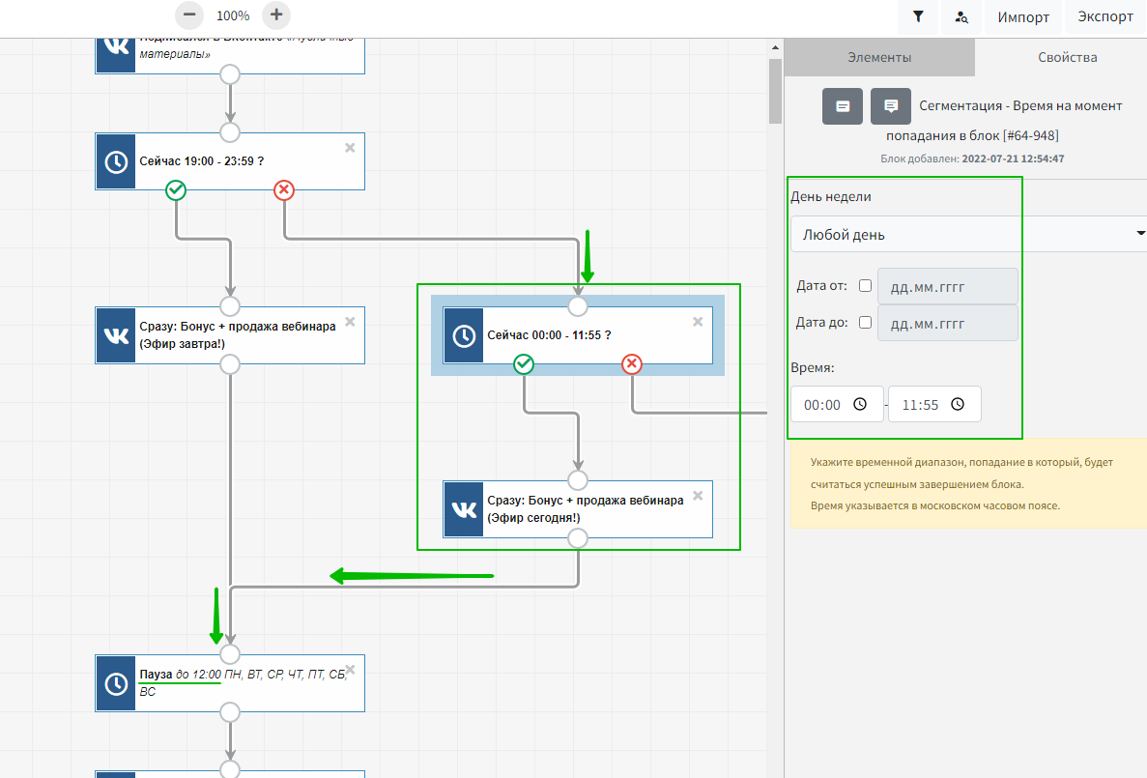Select block text "Сразу: Бонус + продажа вебинара (Эфир сегодня!)"
The width and height of the screenshot is (1147, 778).
(586, 509)
